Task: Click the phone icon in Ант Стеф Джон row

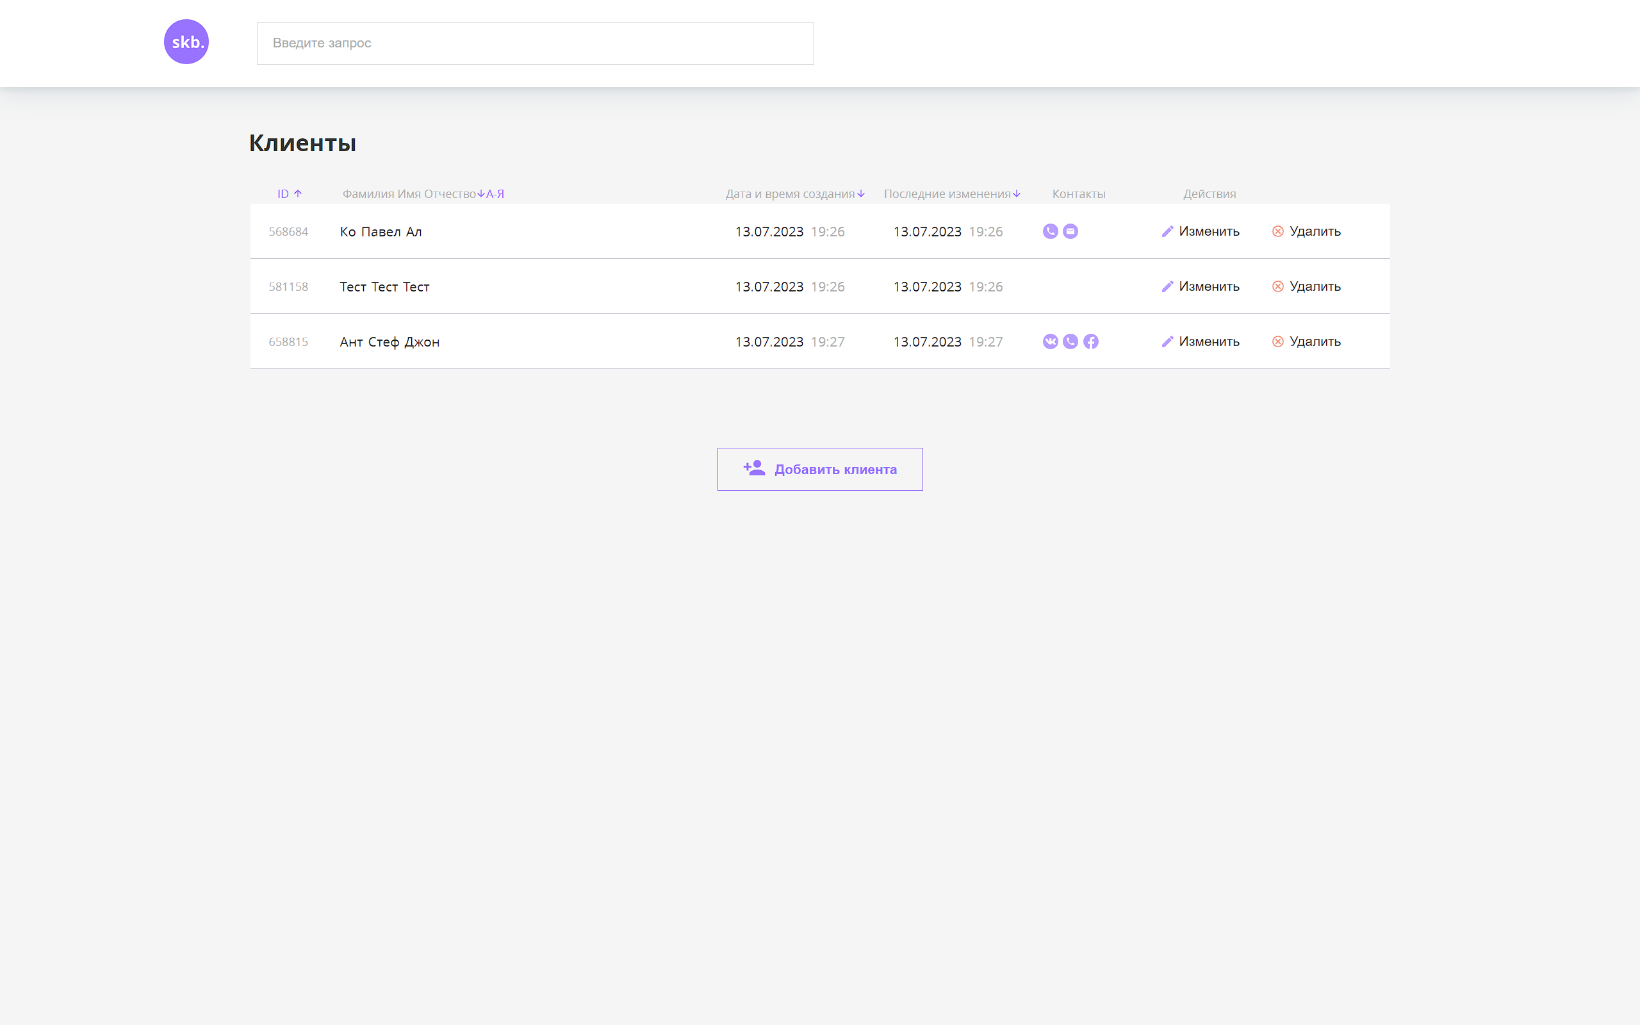Action: pos(1070,341)
